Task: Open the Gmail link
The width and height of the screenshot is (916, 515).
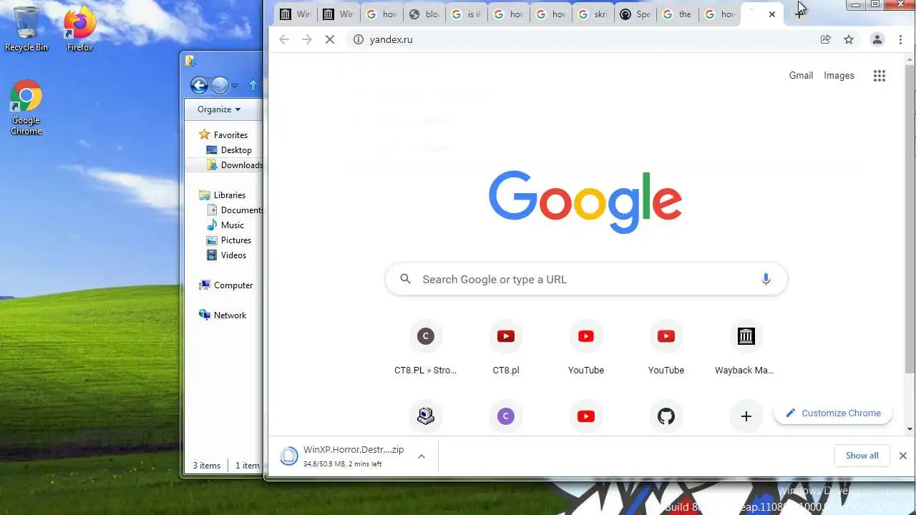Action: [801, 75]
